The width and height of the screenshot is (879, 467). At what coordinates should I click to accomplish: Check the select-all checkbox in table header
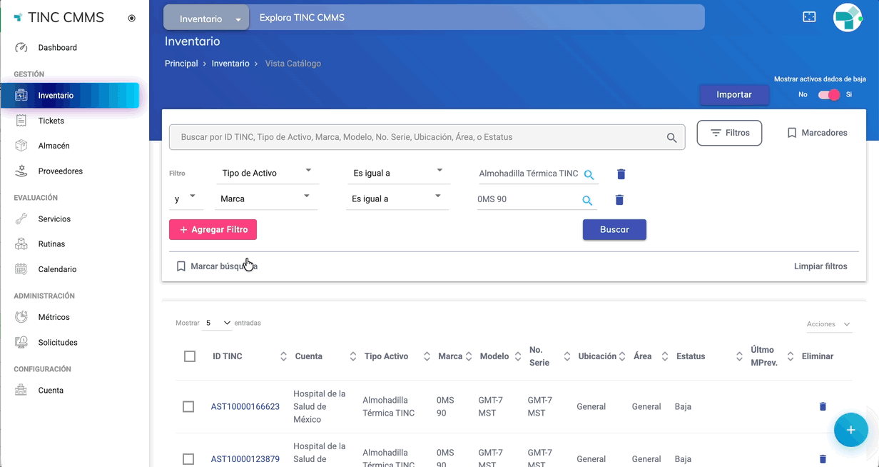tap(190, 356)
